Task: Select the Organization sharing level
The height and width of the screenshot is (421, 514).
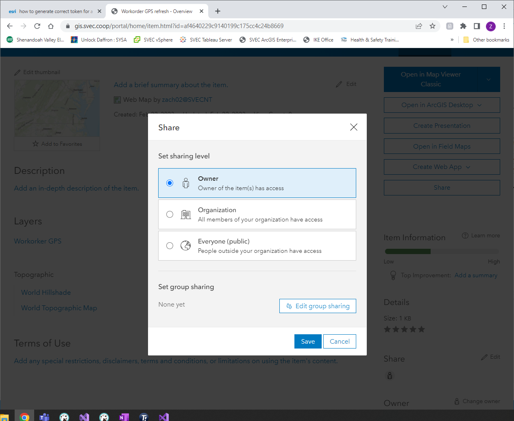Action: [170, 214]
